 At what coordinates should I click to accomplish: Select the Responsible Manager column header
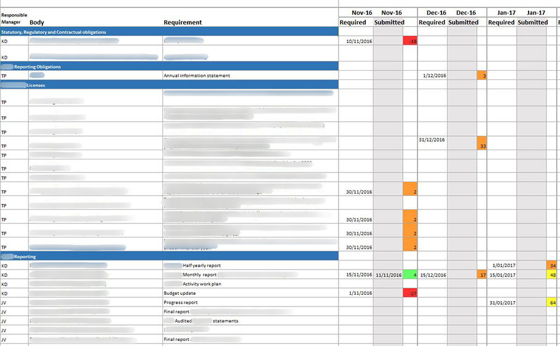tap(14, 18)
